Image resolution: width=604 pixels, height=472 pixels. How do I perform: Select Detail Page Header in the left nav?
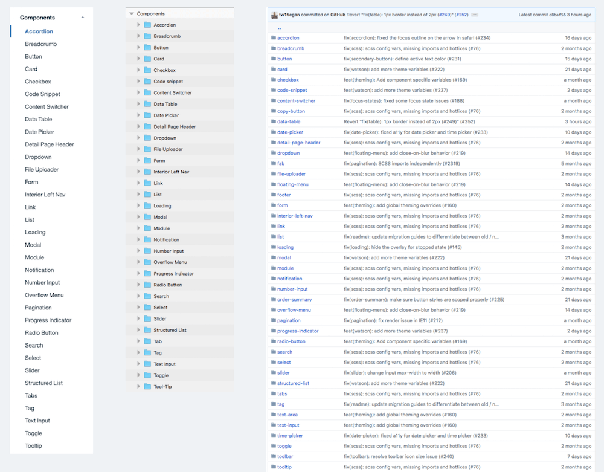pyautogui.click(x=50, y=144)
